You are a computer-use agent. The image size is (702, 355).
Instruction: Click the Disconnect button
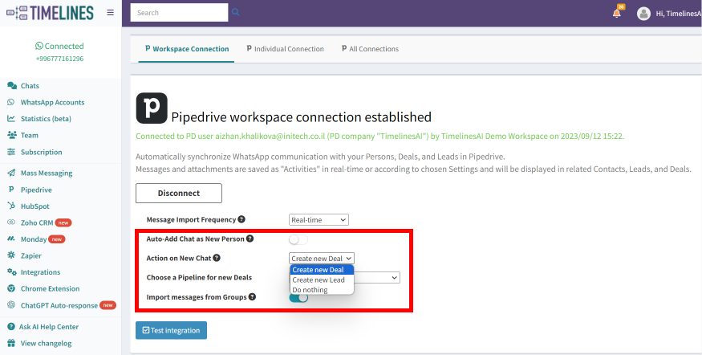tap(179, 194)
